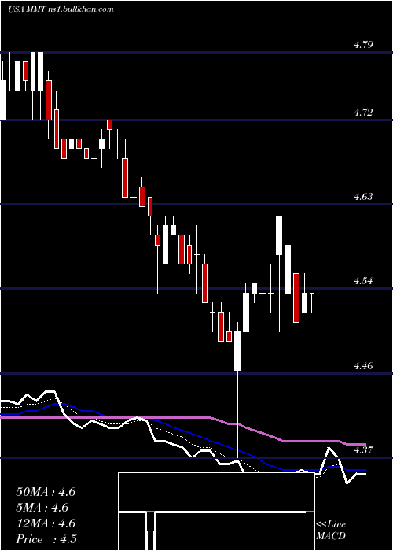The width and height of the screenshot is (393, 551).
Task: Click the 4.63 price level label
Action: pos(363,197)
